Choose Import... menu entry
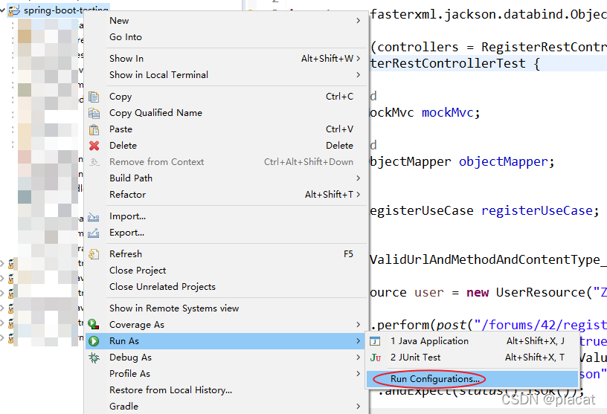 226,216
